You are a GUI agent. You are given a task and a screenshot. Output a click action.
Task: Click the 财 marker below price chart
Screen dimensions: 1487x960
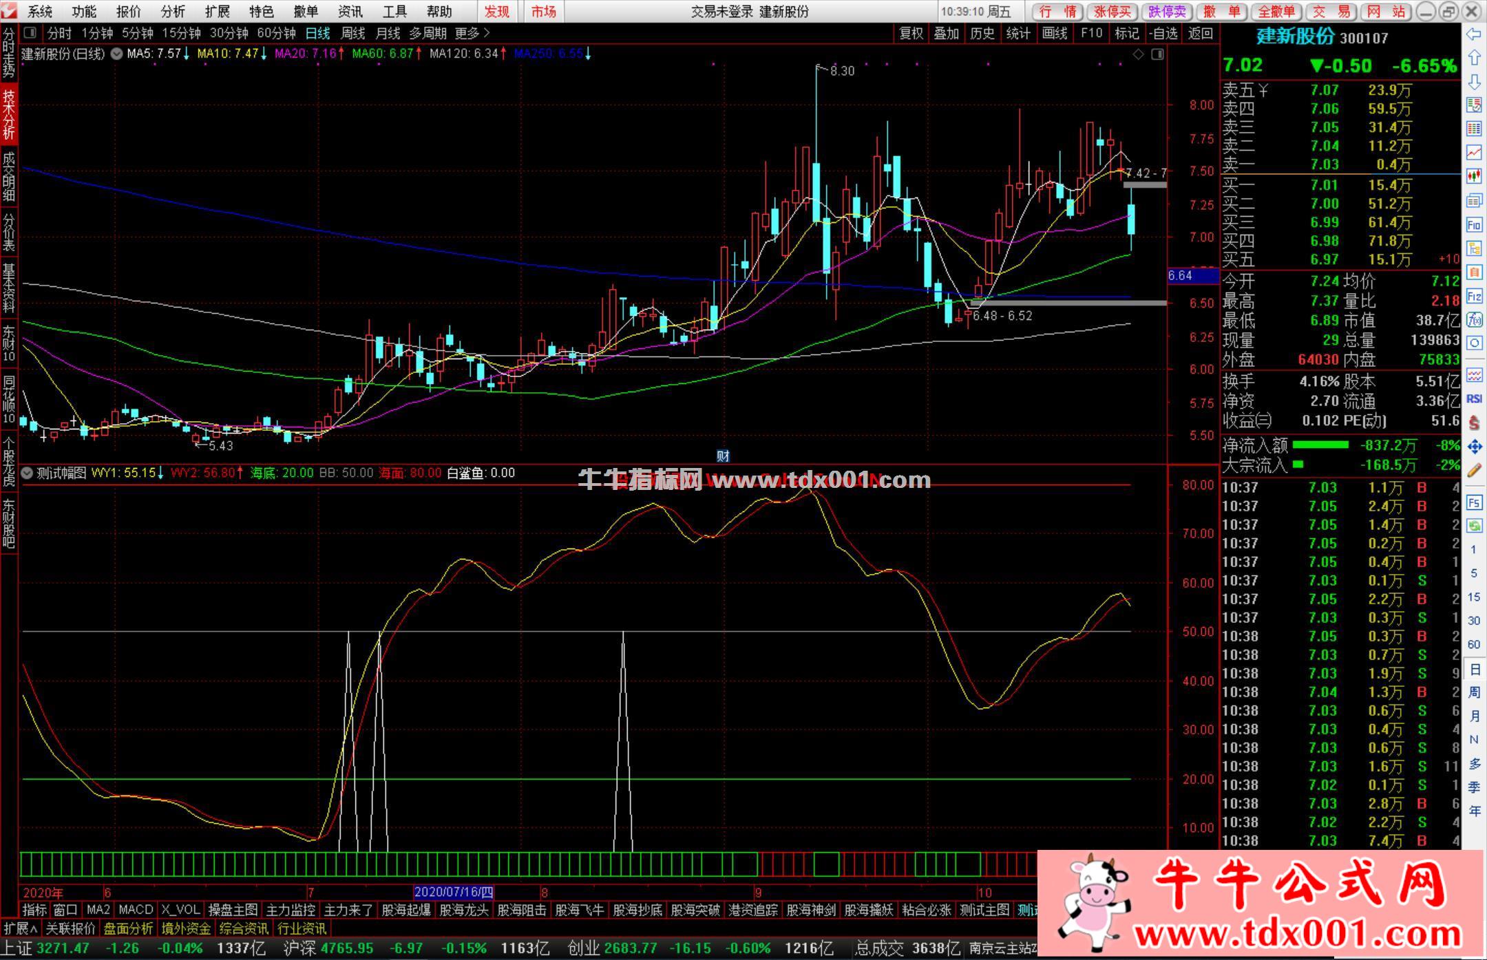pyautogui.click(x=723, y=456)
